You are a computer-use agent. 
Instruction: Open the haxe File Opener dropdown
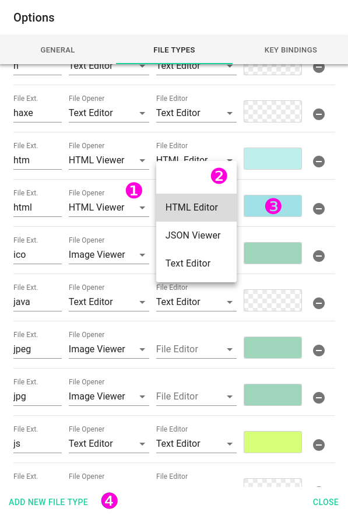[108, 113]
